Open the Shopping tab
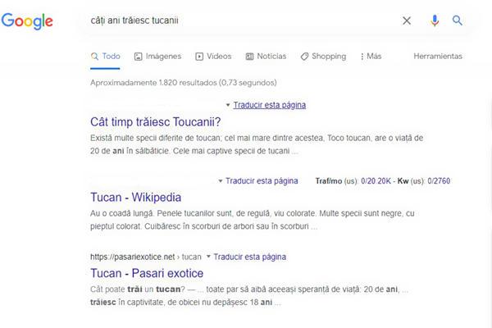Viewport: 492px width, 328px height. pyautogui.click(x=324, y=57)
